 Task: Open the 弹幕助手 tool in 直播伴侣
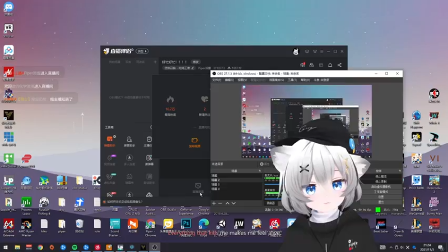coord(110,141)
